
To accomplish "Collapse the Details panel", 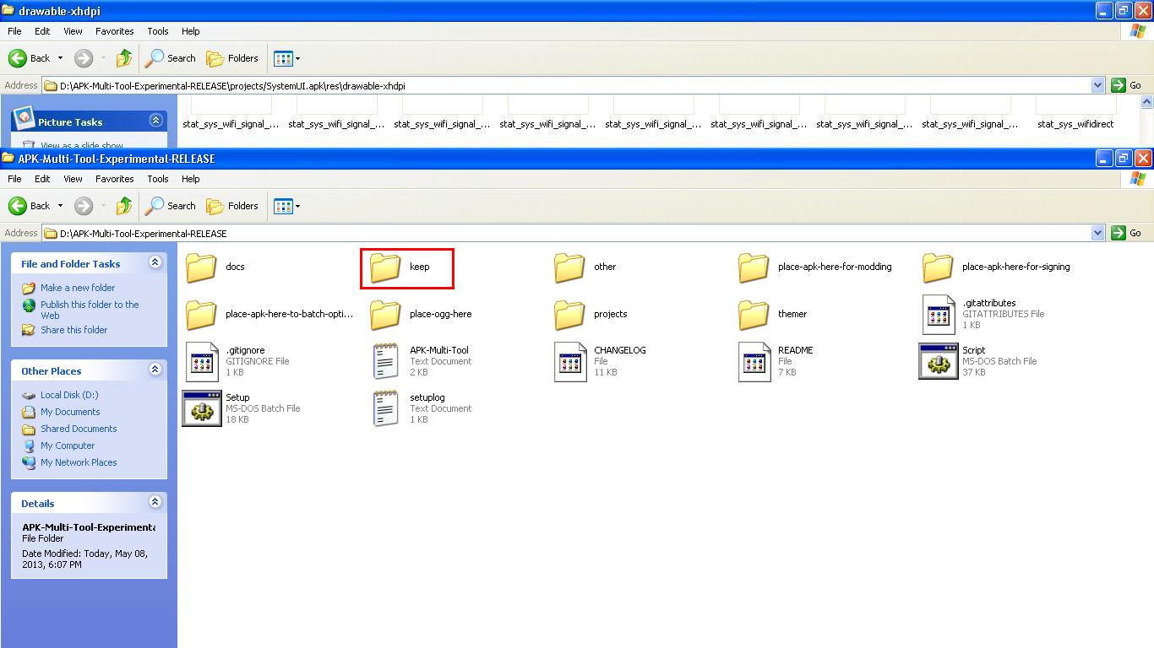I will coord(155,502).
